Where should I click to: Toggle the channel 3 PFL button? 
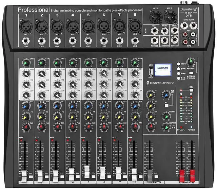coord(62,177)
